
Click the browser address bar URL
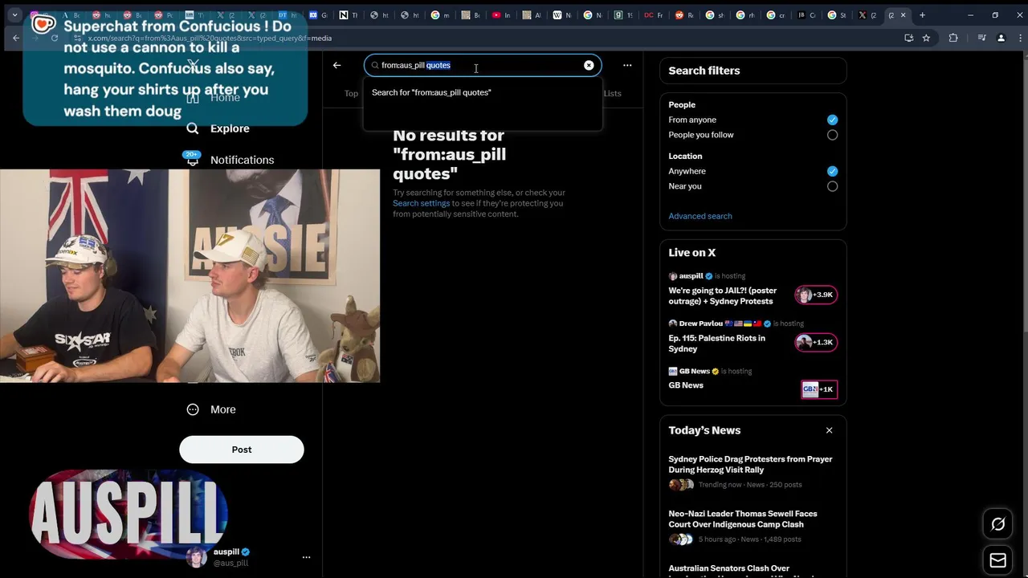tap(210, 38)
